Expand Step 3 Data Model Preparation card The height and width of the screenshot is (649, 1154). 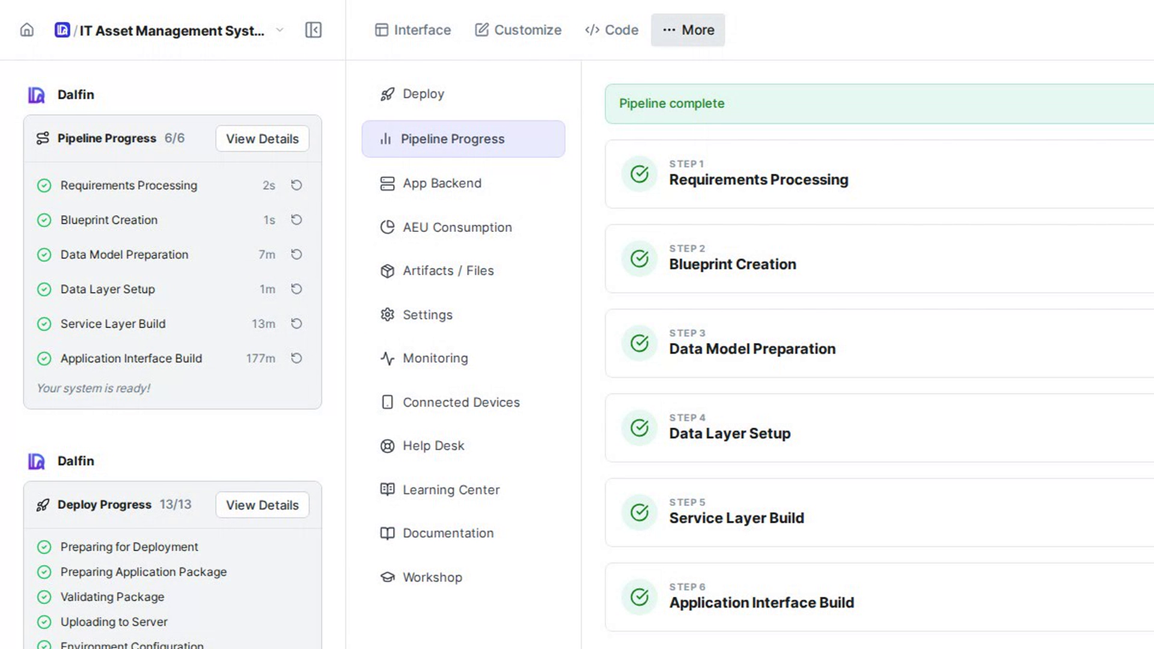tap(879, 343)
